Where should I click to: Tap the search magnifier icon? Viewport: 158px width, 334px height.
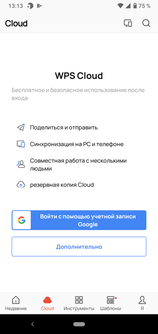[146, 23]
